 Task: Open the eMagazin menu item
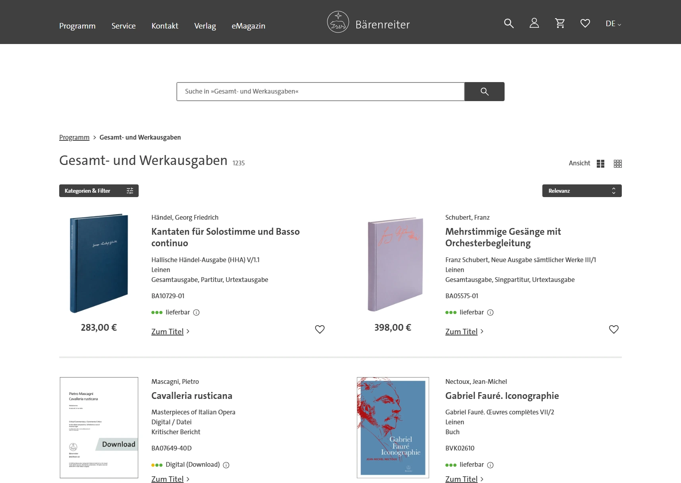[248, 26]
